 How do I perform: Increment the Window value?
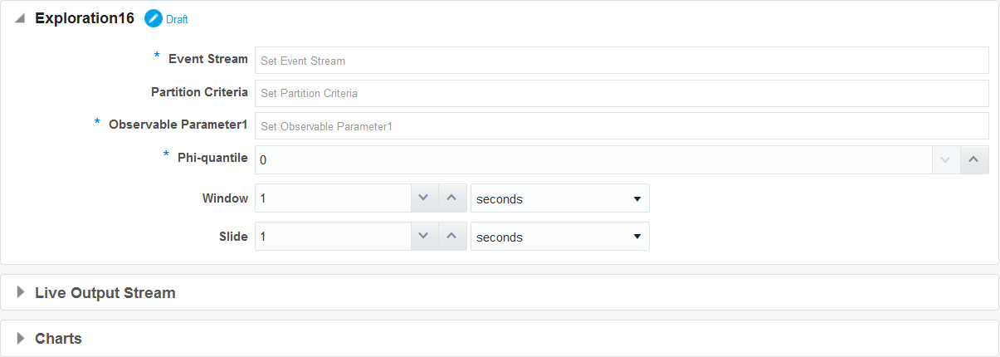click(x=451, y=198)
